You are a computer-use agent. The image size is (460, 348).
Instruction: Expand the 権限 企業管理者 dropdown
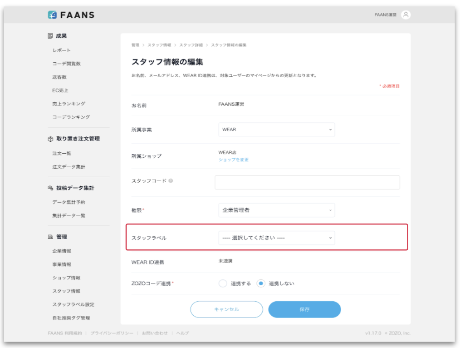276,210
